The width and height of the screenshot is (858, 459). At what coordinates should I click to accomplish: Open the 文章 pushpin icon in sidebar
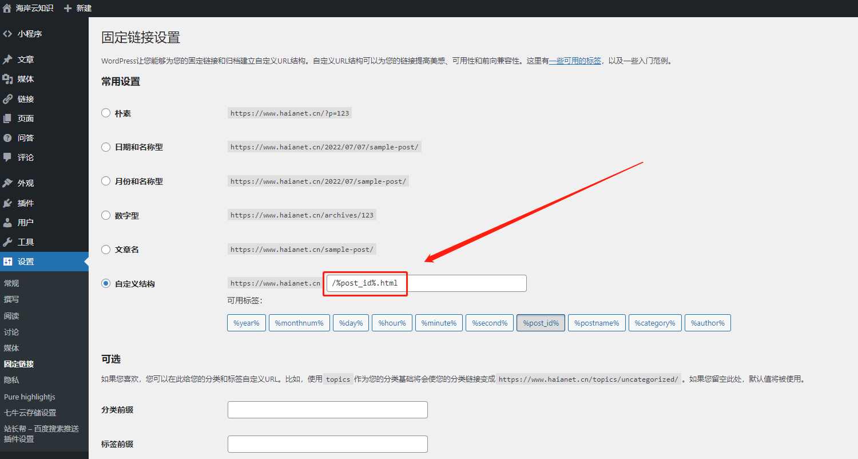click(x=7, y=60)
